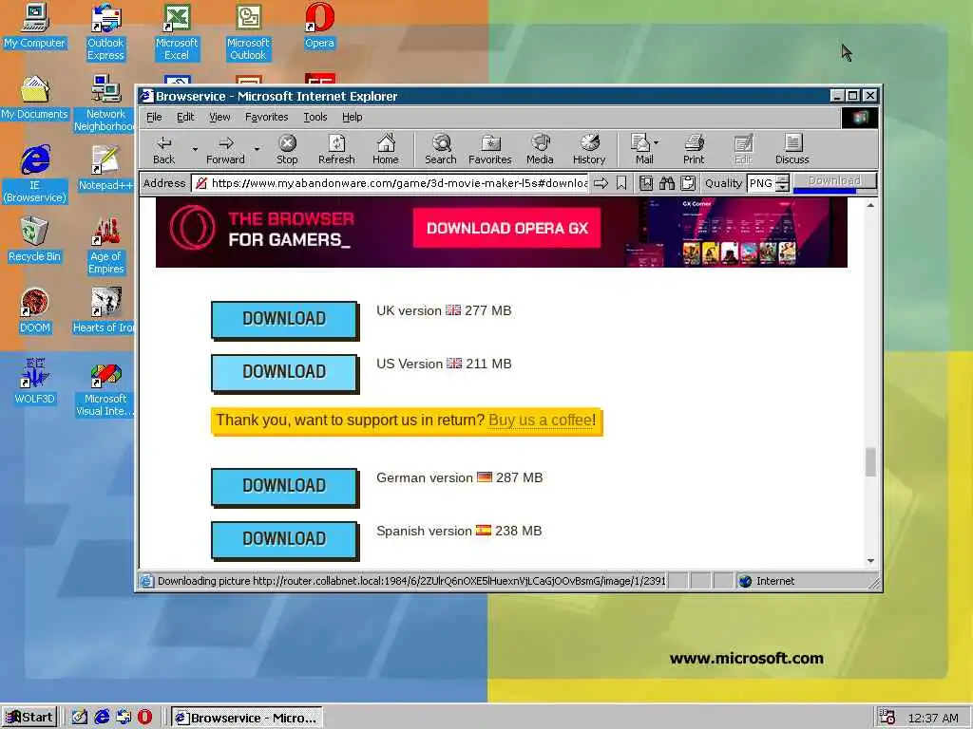Select My Computer desktop icon

point(34,26)
